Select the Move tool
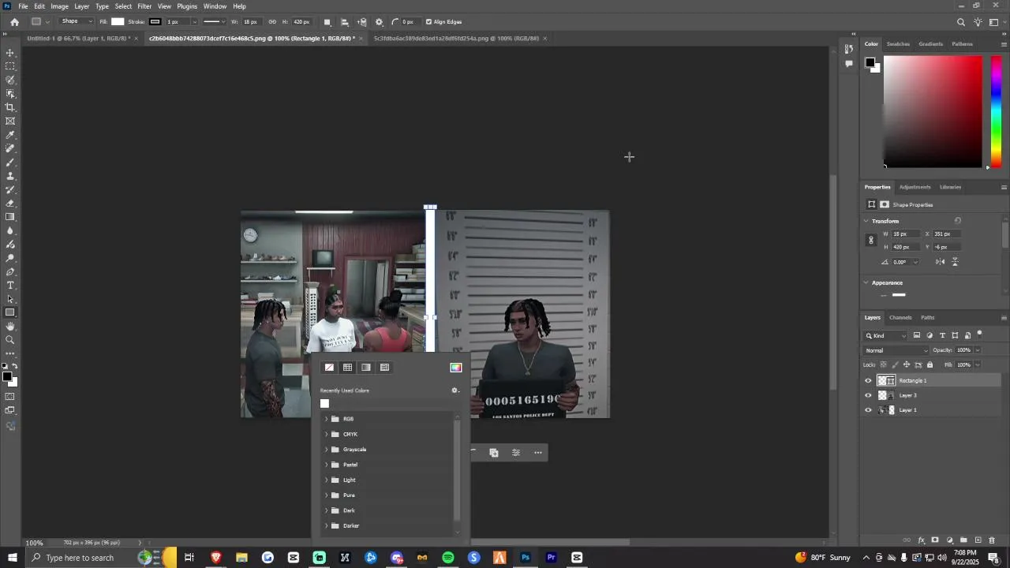 [10, 53]
